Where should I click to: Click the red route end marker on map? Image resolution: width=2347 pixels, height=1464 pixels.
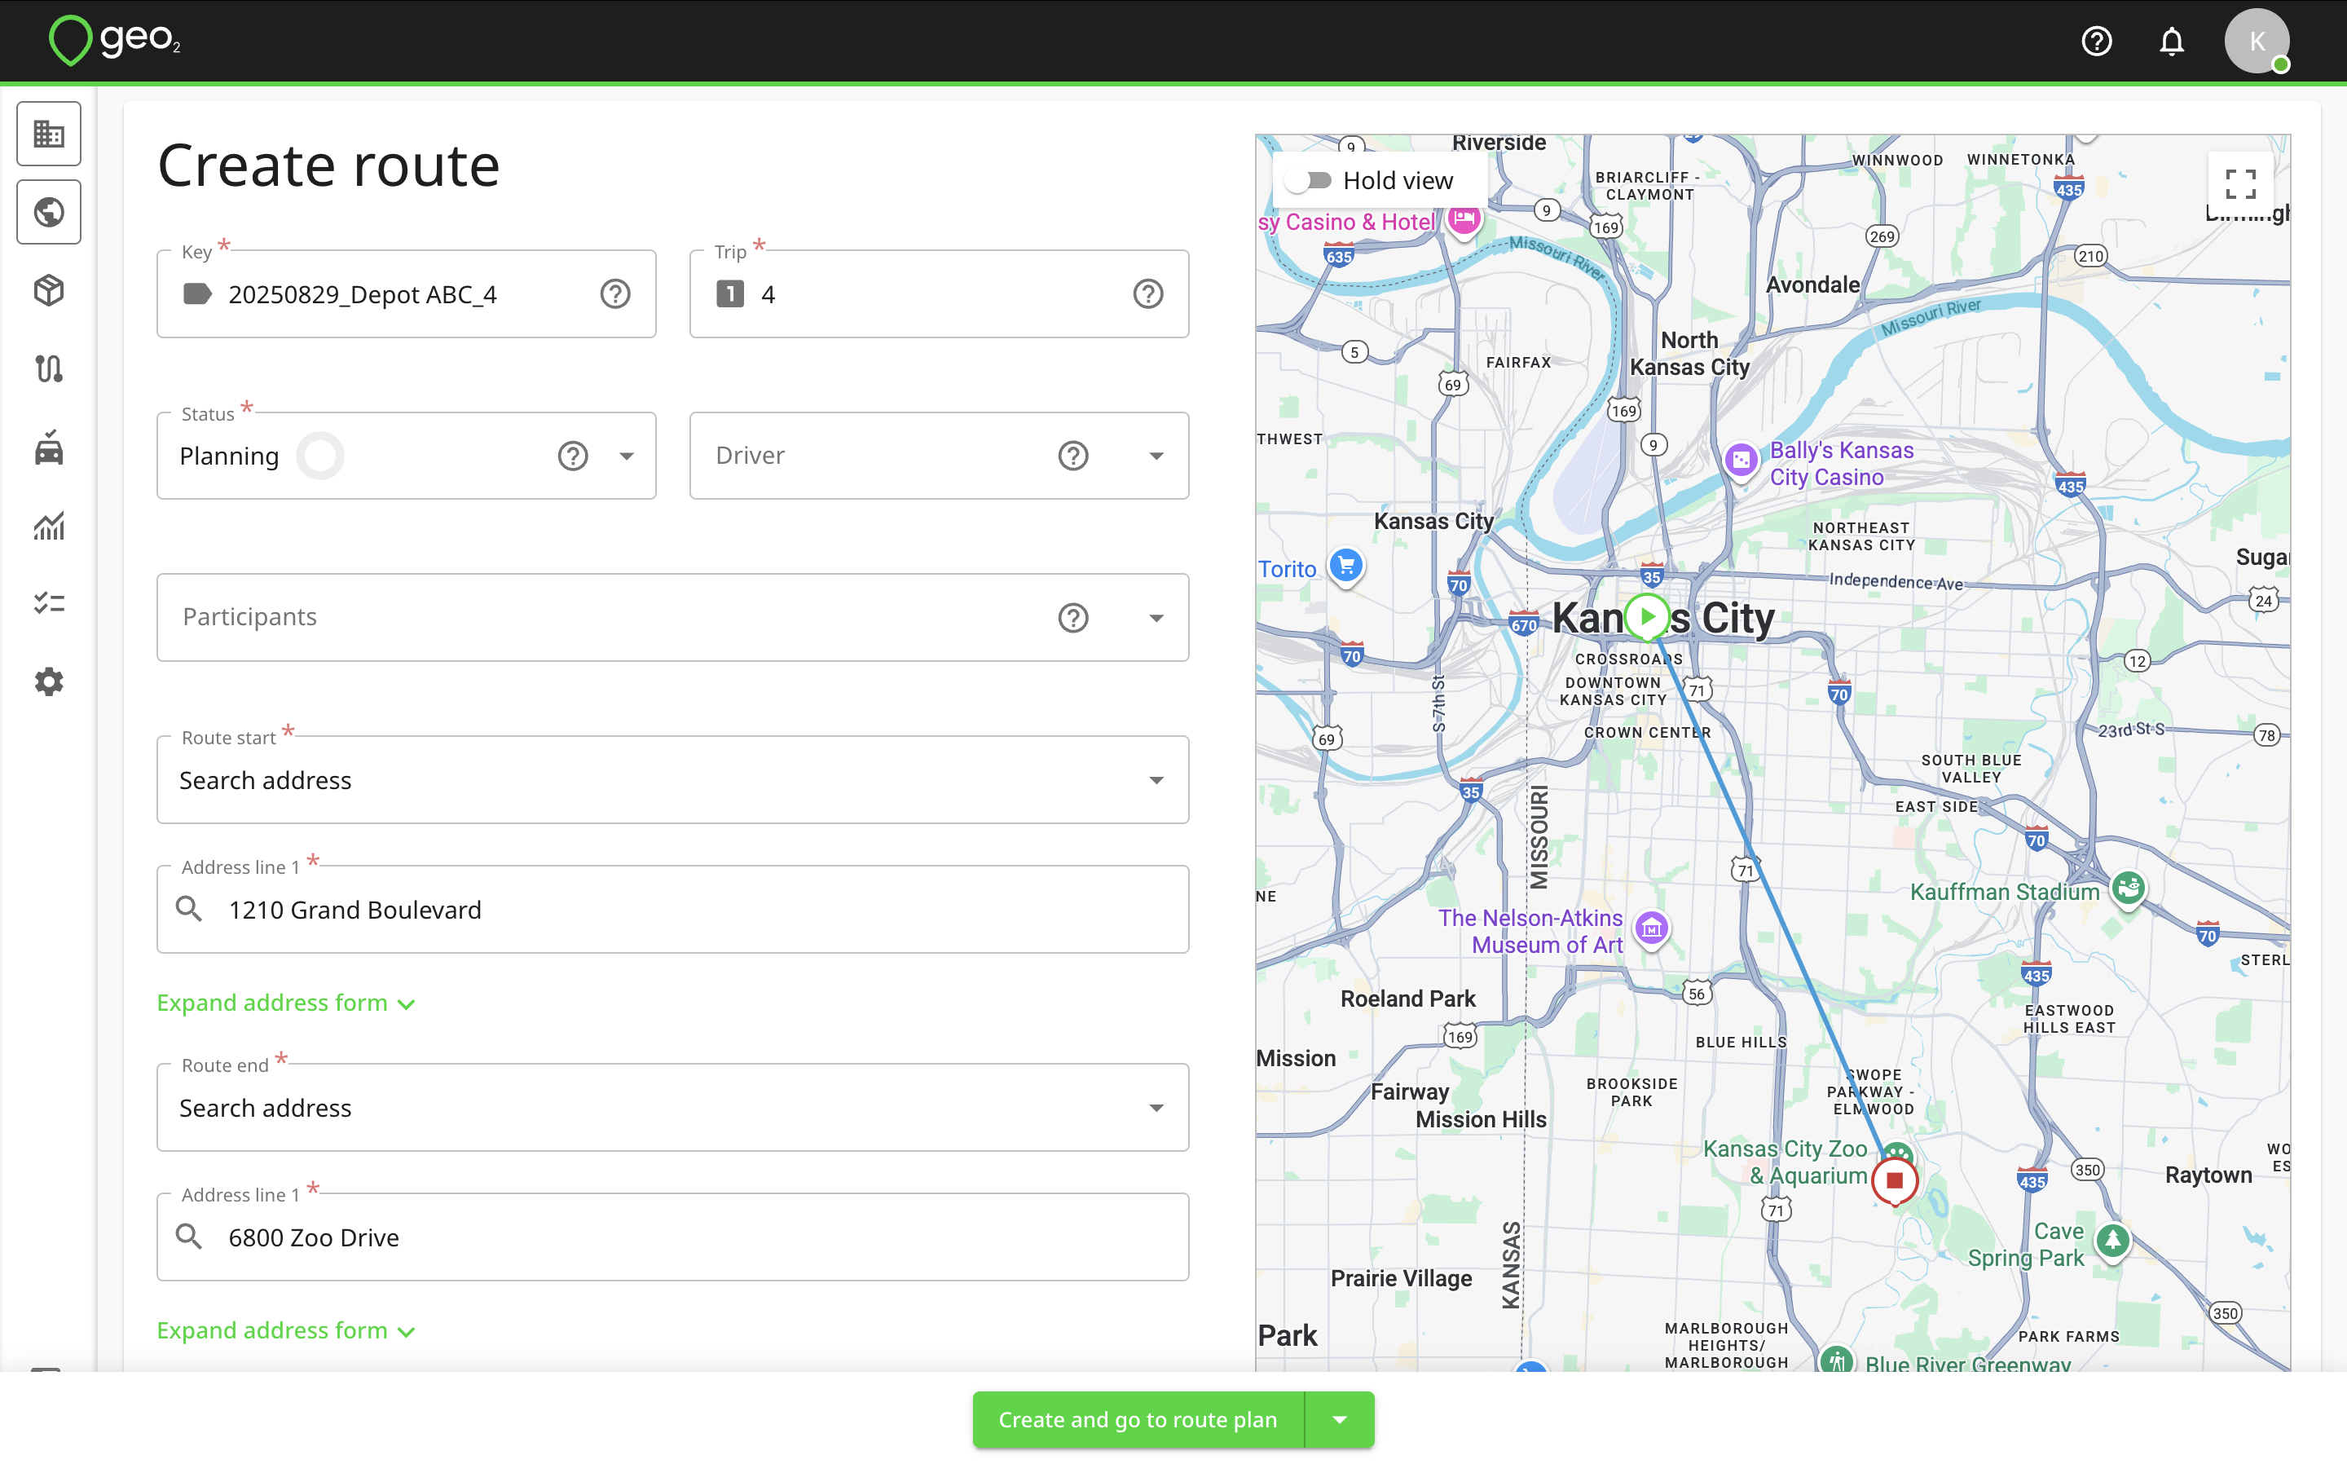[x=1894, y=1180]
